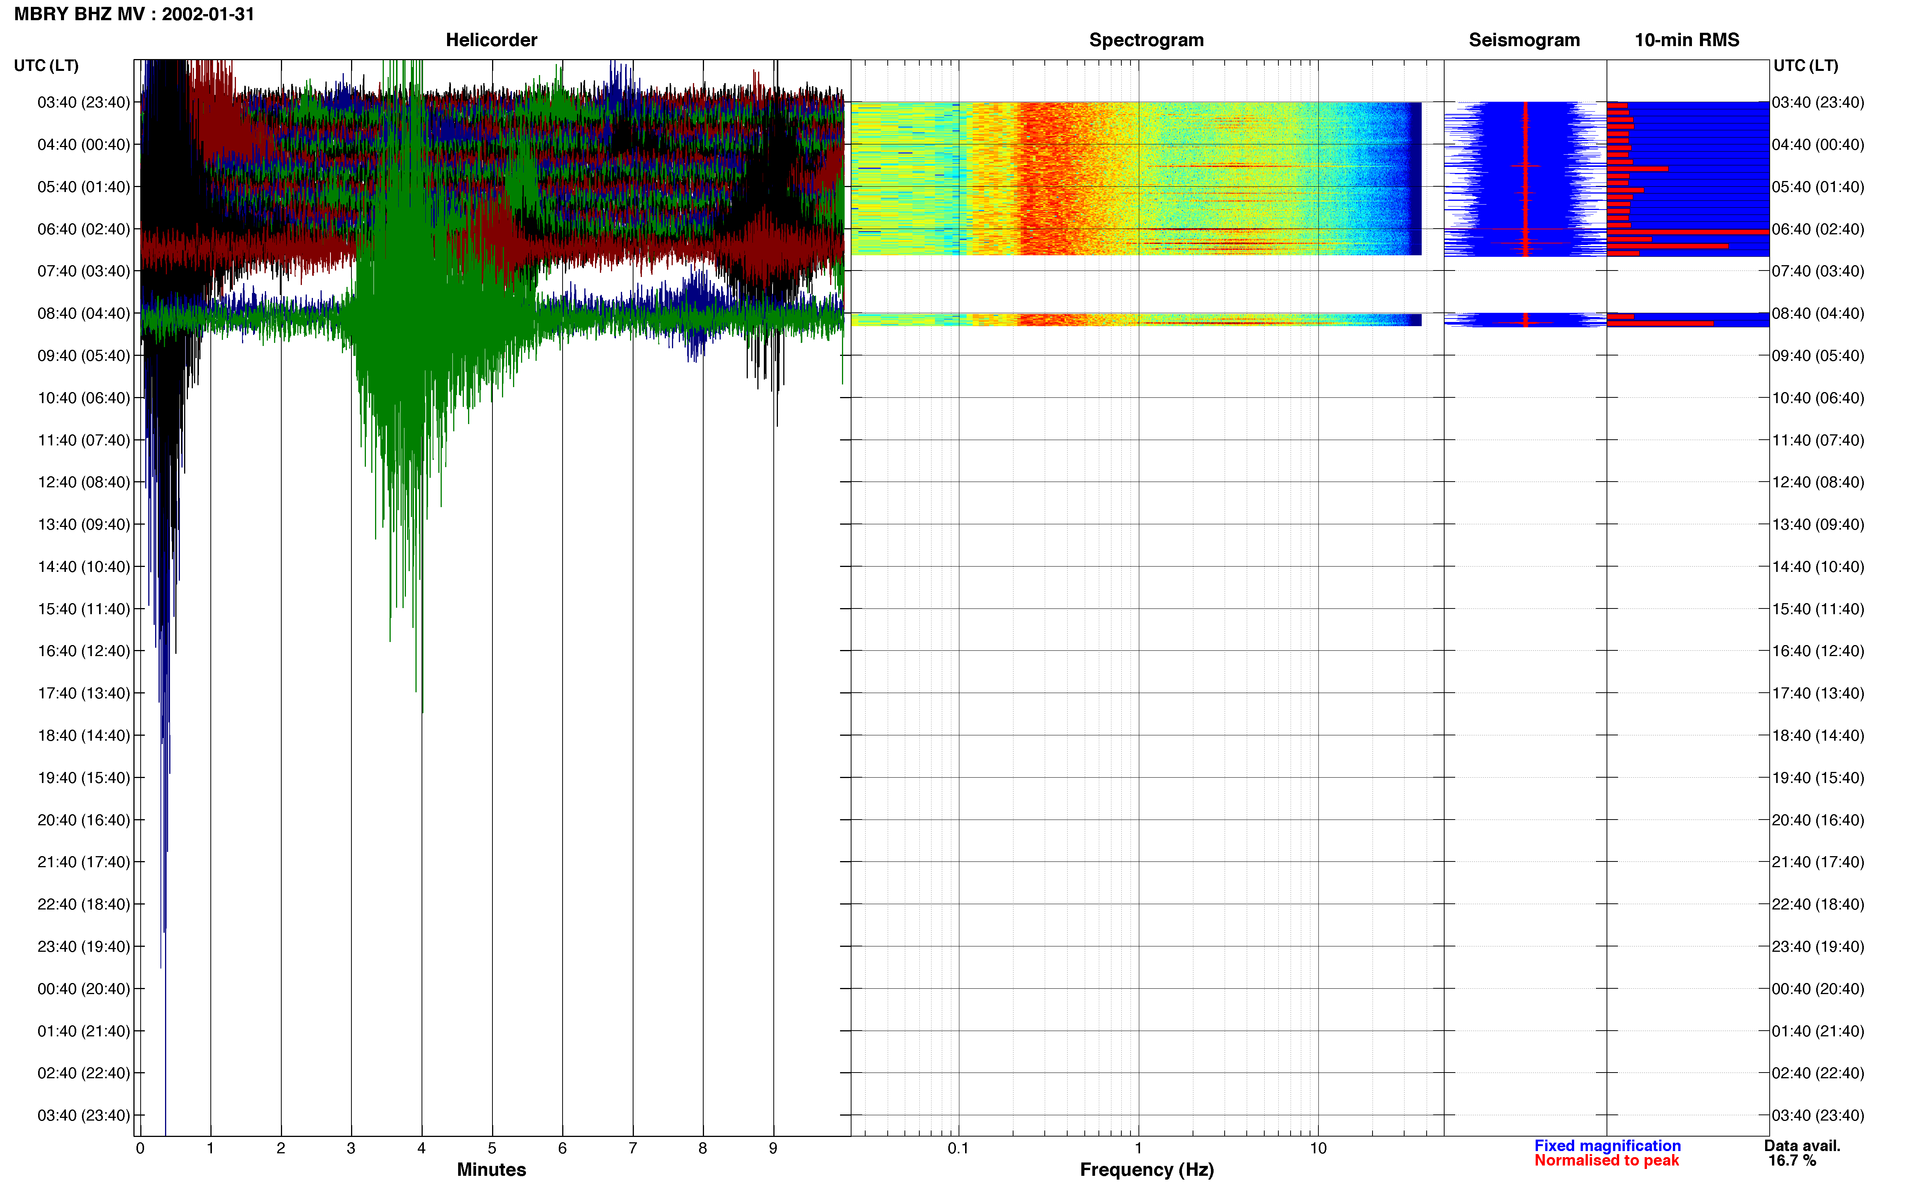
Task: Click left time label '05:40 (01:40)'
Action: (84, 187)
